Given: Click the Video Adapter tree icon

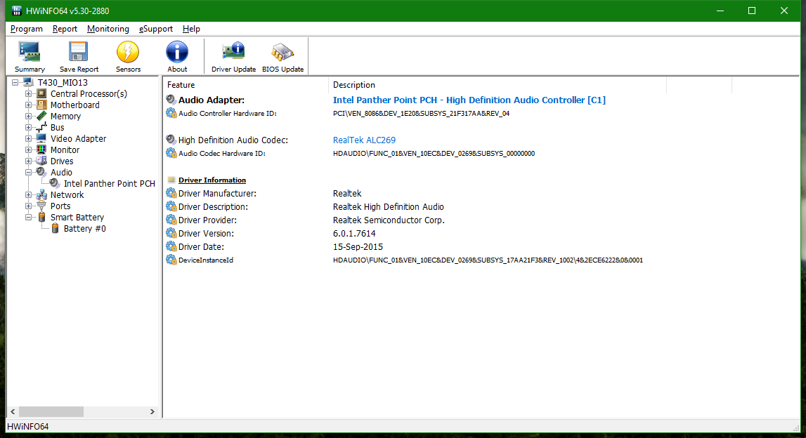Looking at the screenshot, I should click(x=41, y=139).
